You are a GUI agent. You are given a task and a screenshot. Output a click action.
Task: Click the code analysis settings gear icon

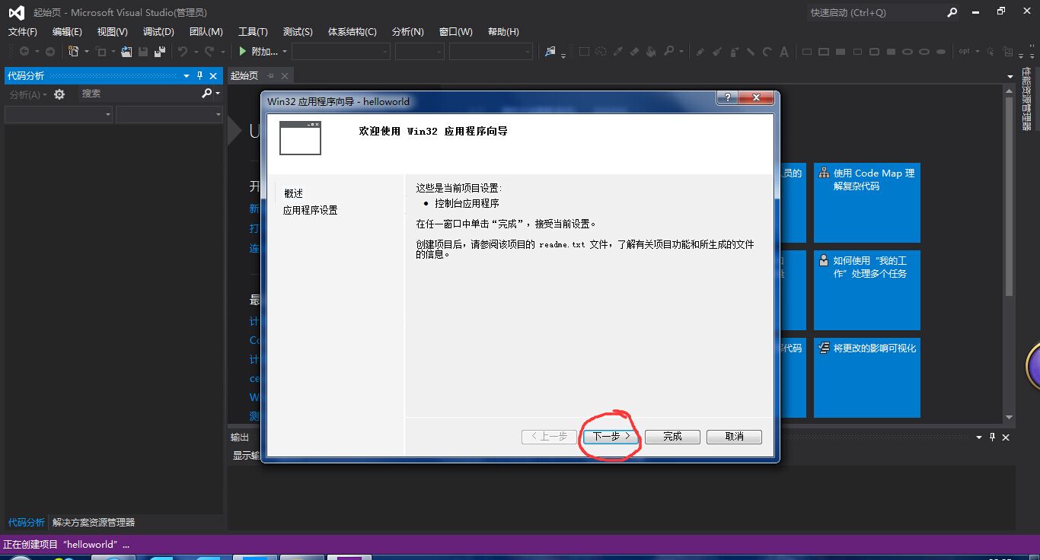pyautogui.click(x=59, y=94)
